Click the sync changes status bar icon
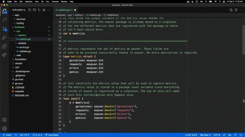This screenshot has height=137, width=245. pyautogui.click(x=16, y=135)
